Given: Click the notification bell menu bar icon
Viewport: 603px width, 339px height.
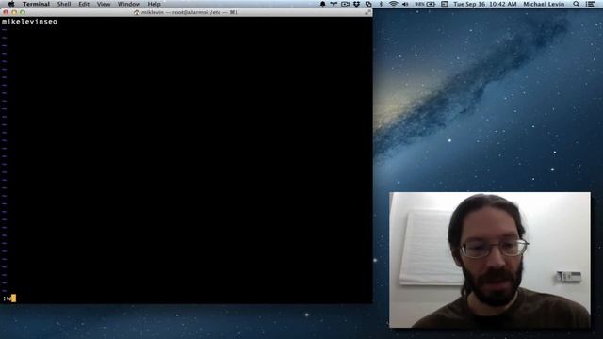Looking at the screenshot, I should [x=322, y=4].
